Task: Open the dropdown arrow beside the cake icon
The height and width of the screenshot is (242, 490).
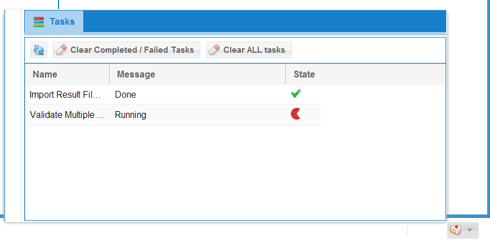Action: [470, 230]
